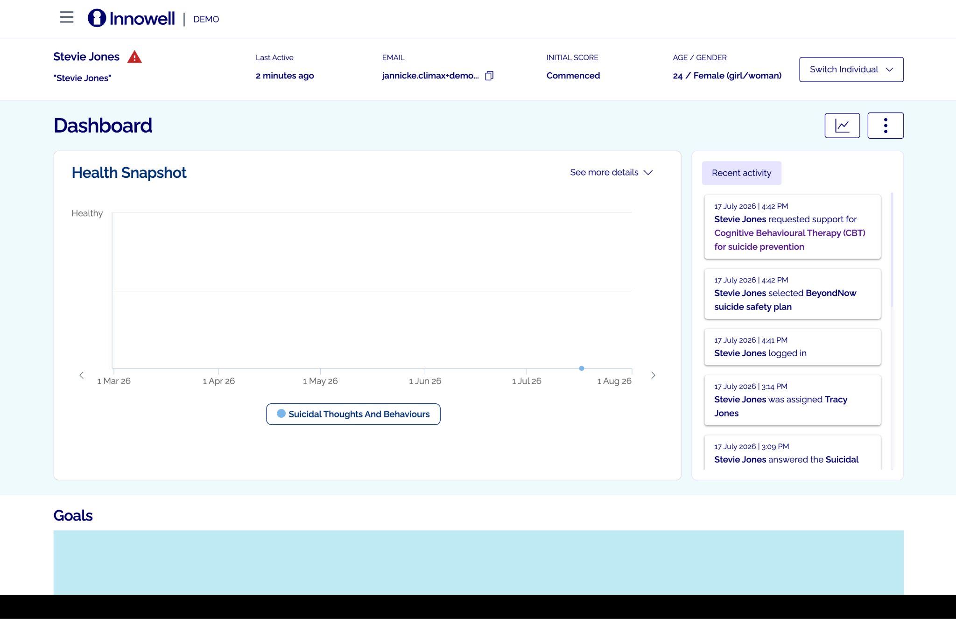956x619 pixels.
Task: Click the Goals section heading
Action: pos(73,515)
